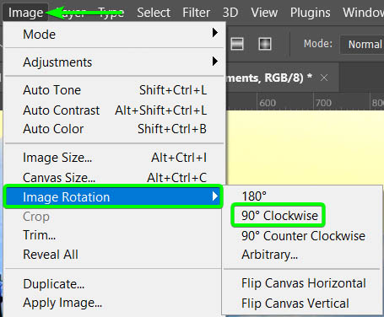Open the Plugins menu
Viewport: 384px width, 317px height.
click(x=310, y=13)
